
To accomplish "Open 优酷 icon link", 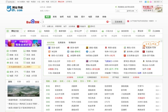I will [68, 52].
